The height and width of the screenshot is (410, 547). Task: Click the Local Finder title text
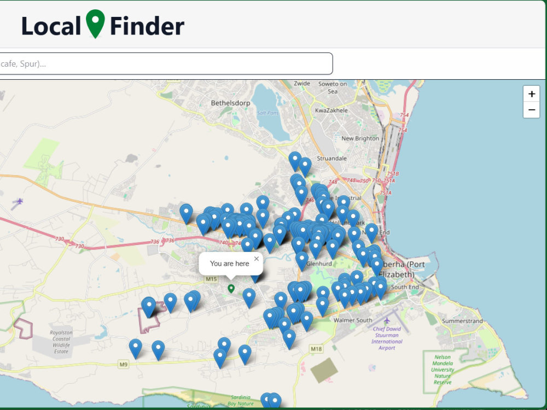point(103,26)
